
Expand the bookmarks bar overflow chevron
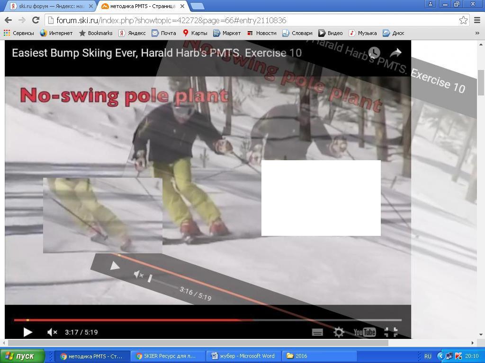tap(477, 33)
